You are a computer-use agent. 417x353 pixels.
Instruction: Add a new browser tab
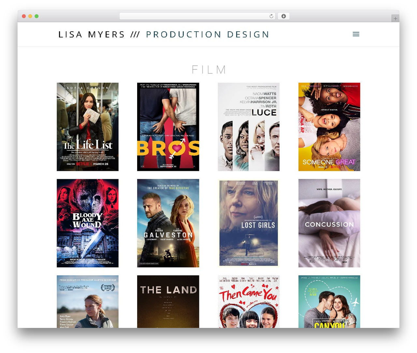click(395, 19)
